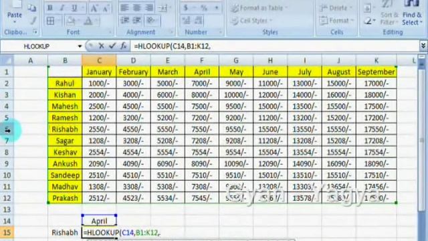The image size is (428, 241).
Task: Click the Orientation text rotation icon
Action: point(150,20)
